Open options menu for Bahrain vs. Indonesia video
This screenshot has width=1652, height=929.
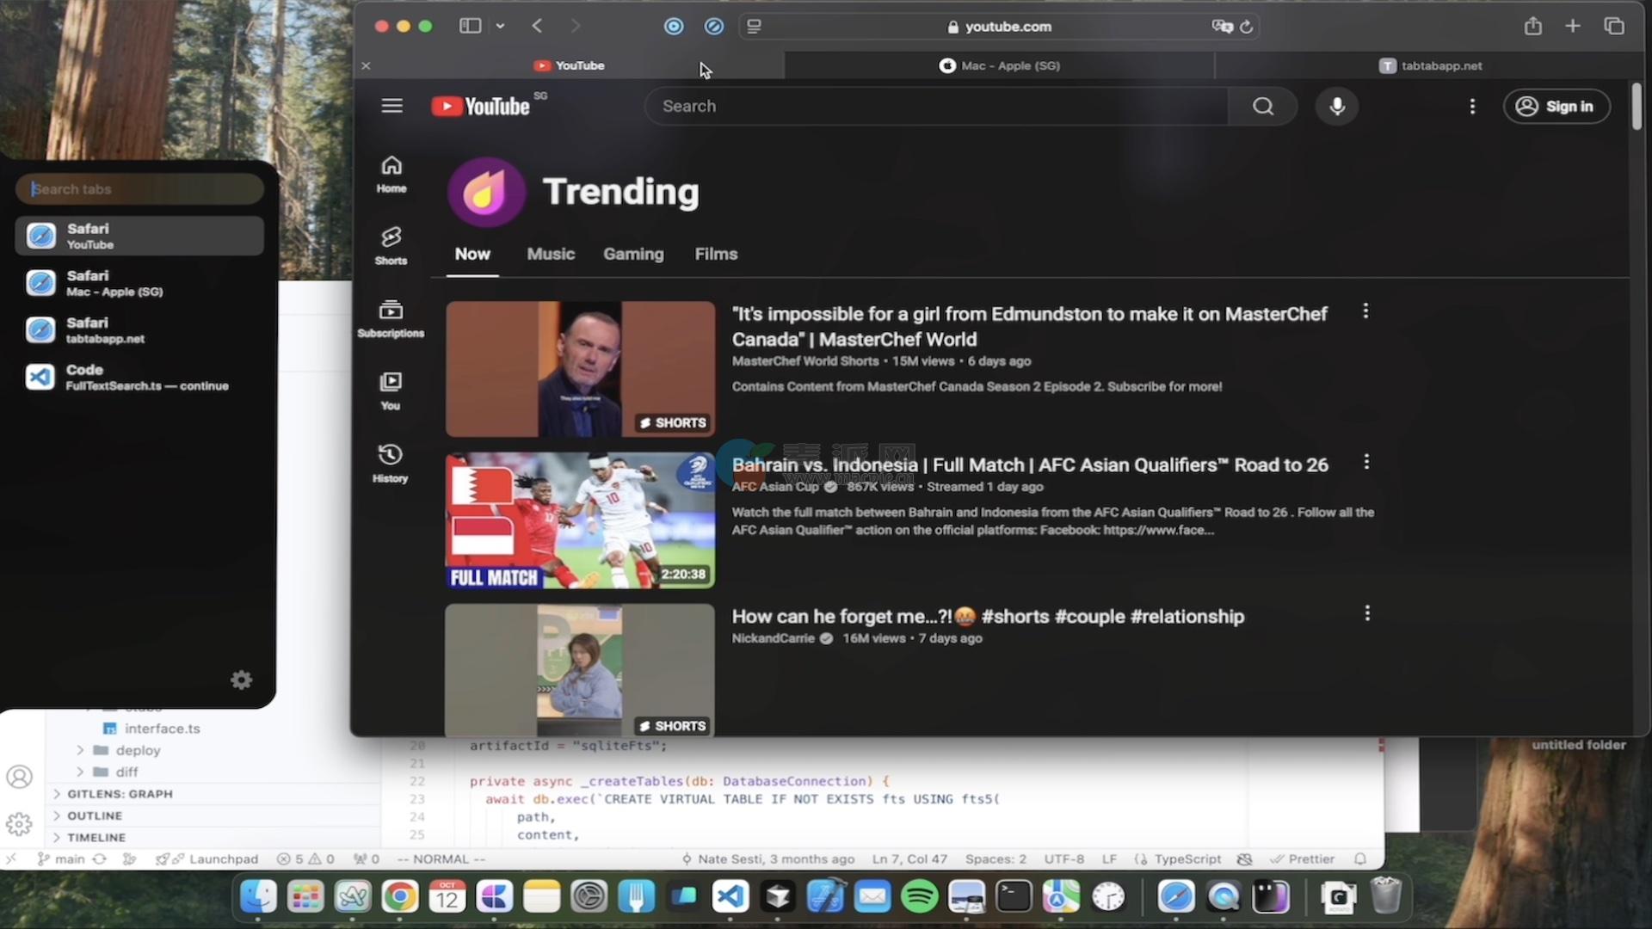tap(1366, 462)
